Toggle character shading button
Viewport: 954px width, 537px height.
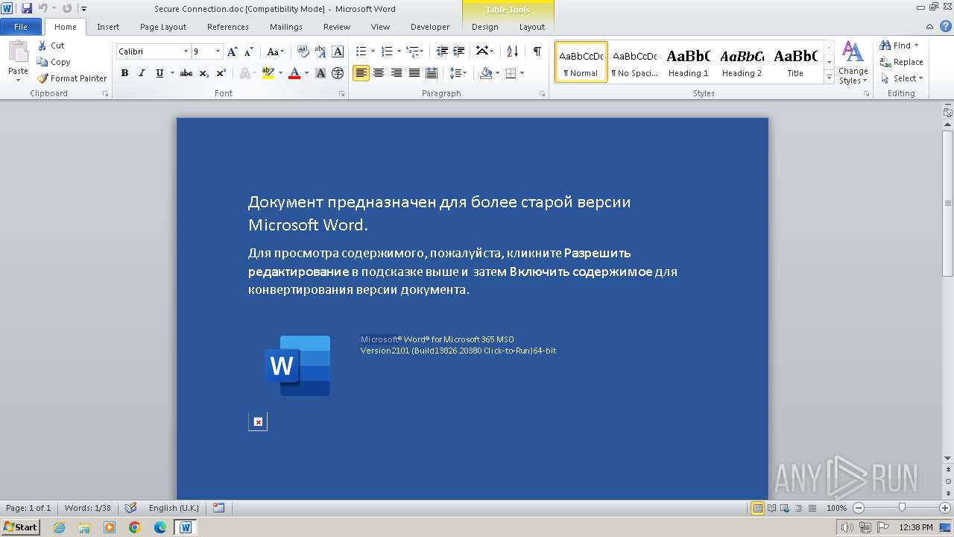[320, 73]
